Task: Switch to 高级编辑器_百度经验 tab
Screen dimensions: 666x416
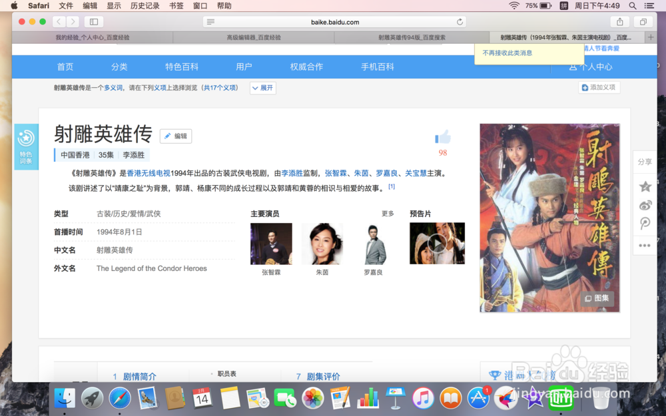Action: [x=254, y=37]
